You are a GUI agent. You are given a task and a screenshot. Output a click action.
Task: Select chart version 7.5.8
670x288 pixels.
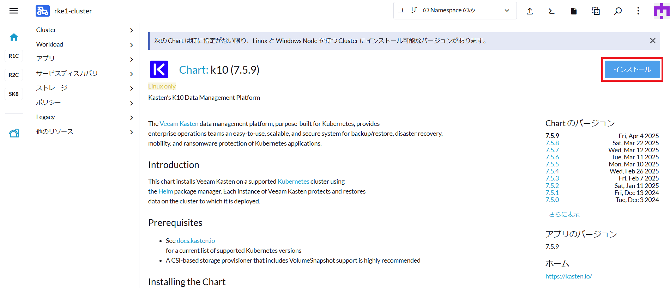tap(552, 143)
